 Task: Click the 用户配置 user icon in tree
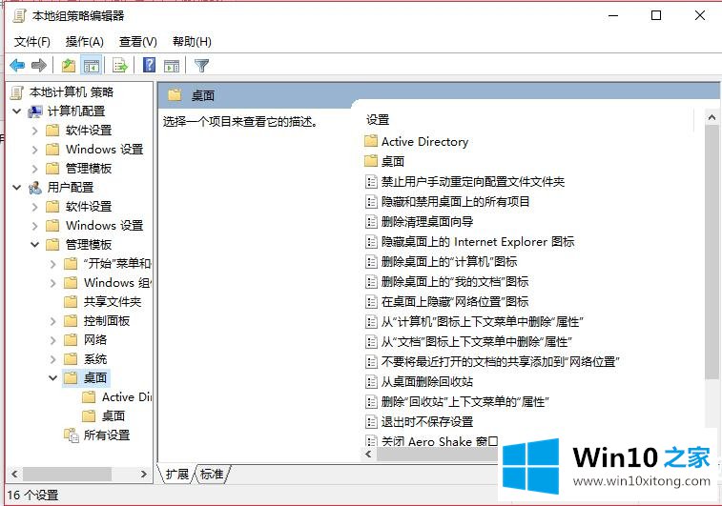pos(35,187)
